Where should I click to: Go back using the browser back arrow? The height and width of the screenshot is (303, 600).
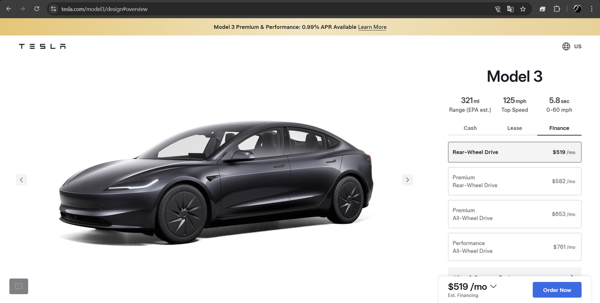click(x=8, y=9)
